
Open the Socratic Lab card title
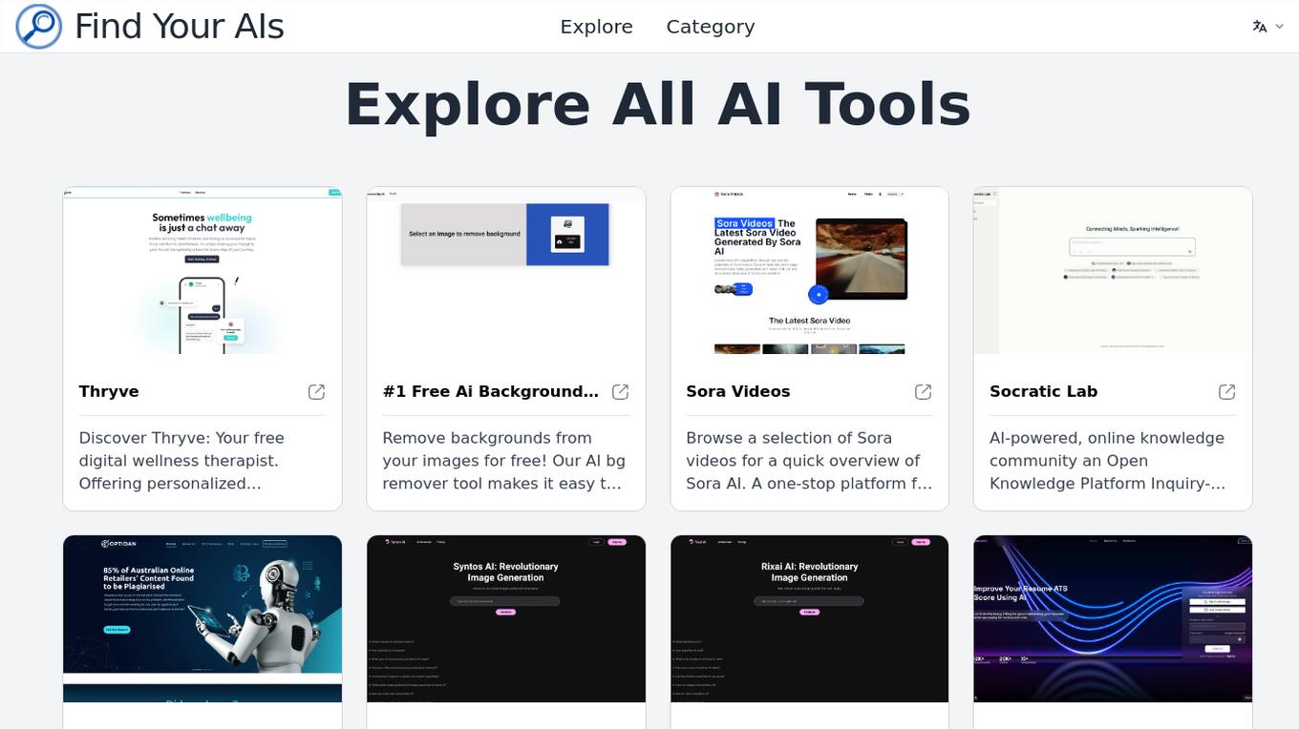point(1043,391)
